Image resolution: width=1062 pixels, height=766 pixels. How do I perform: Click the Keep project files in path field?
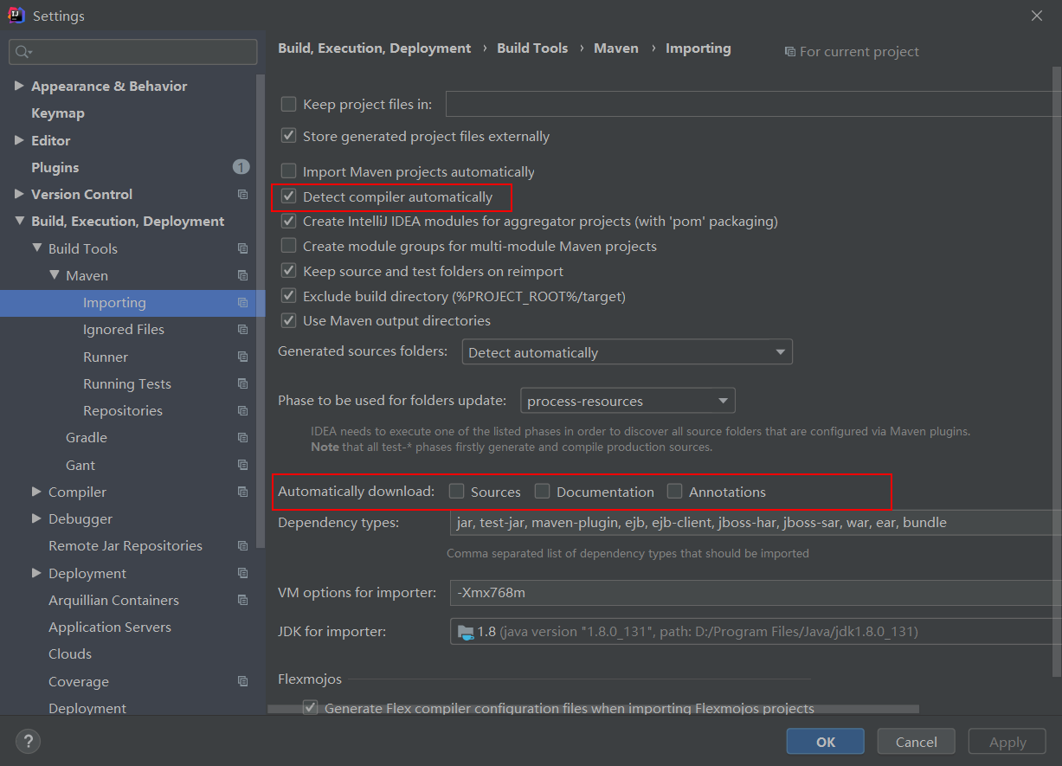tap(753, 105)
